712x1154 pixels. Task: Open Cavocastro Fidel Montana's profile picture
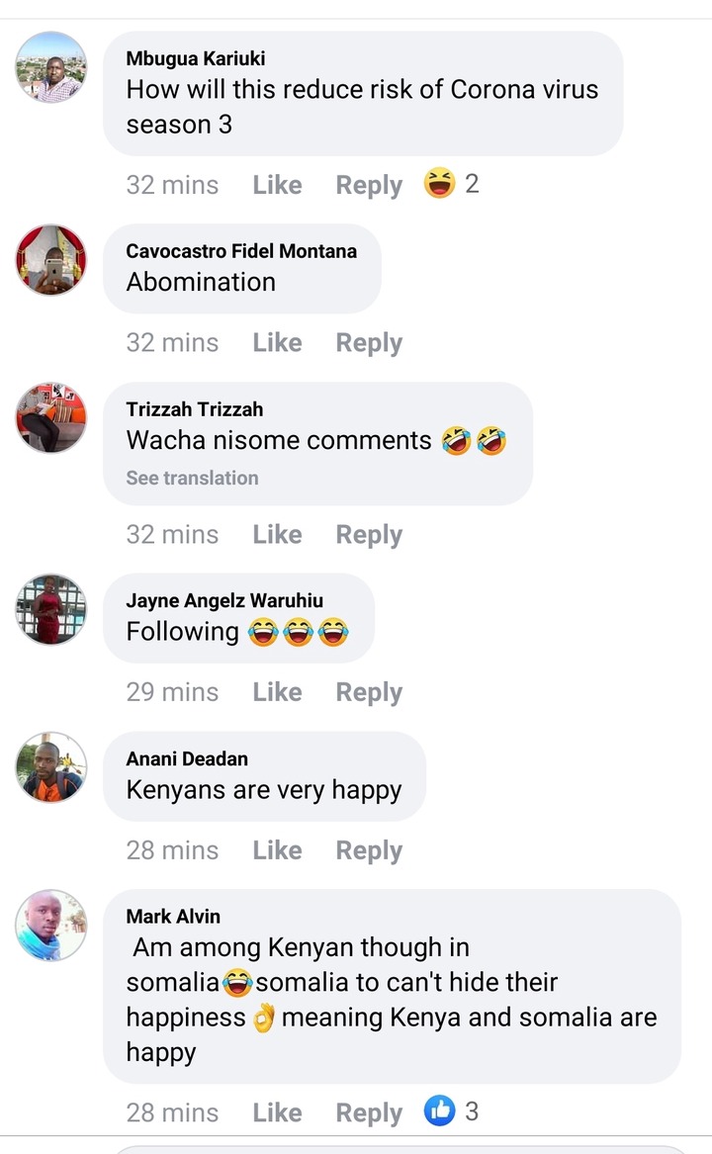(51, 260)
